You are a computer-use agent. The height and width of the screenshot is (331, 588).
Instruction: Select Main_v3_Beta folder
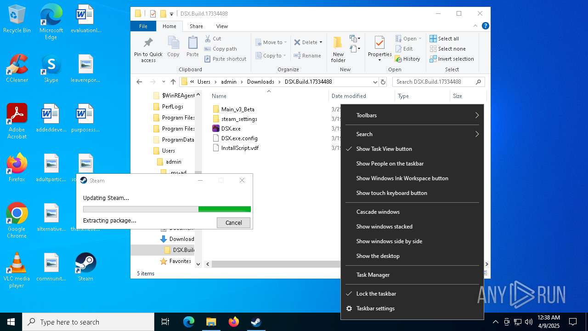point(233,109)
